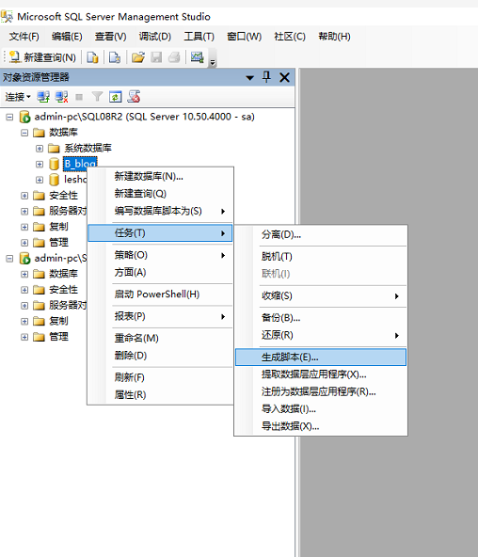The height and width of the screenshot is (557, 478).
Task: Click the Connect Object Explorer icon
Action: (x=43, y=97)
